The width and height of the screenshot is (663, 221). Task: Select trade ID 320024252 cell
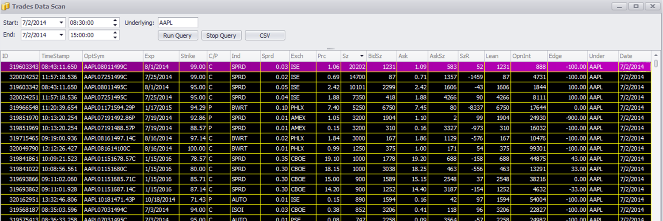coord(20,77)
